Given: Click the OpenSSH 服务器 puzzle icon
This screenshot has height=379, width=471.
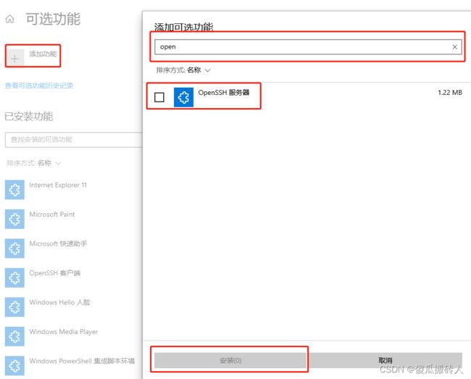Looking at the screenshot, I should pos(183,97).
